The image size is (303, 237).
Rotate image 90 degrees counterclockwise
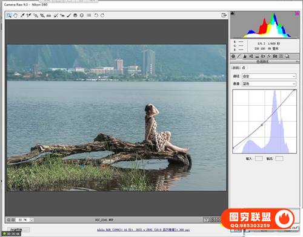pyautogui.click(x=96, y=15)
